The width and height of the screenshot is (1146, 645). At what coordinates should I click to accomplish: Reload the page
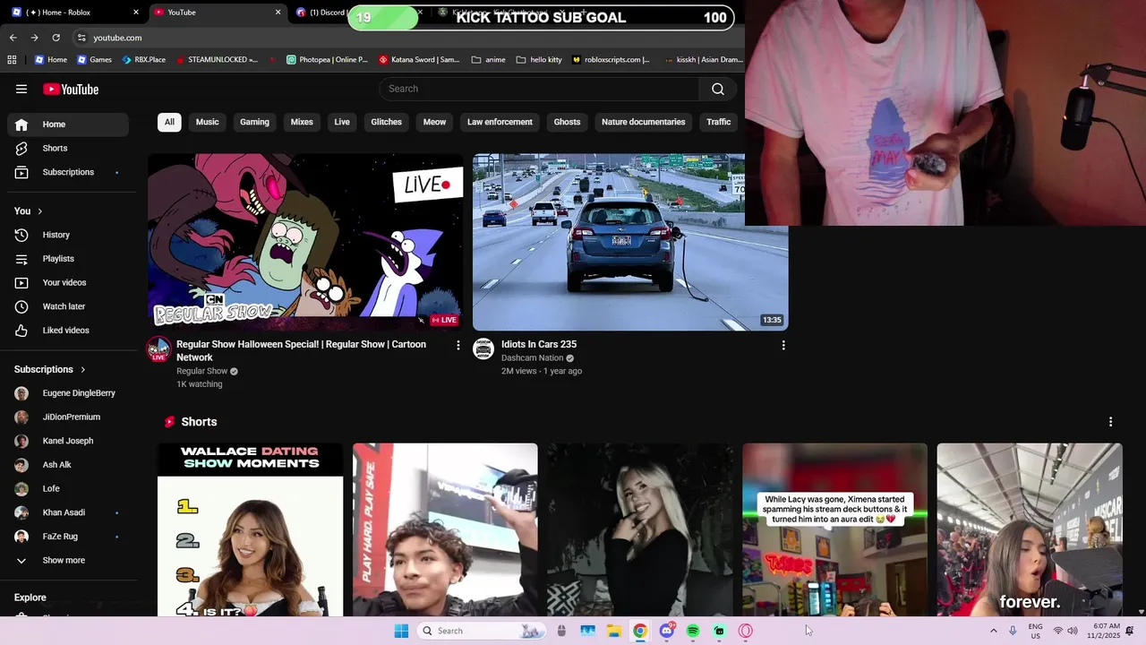point(56,38)
